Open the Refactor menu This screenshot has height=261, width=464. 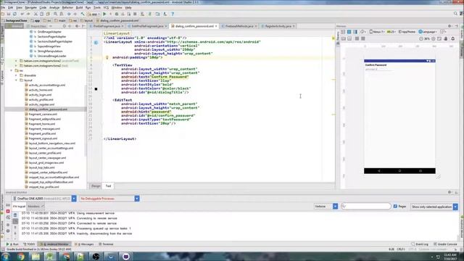tap(67, 7)
